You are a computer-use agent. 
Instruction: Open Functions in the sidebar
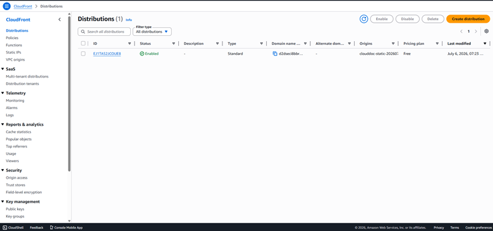click(x=14, y=45)
